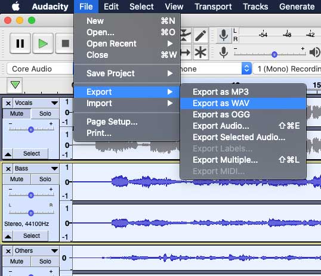
Task: Click the playback speaker volume icon
Action: (x=315, y=52)
